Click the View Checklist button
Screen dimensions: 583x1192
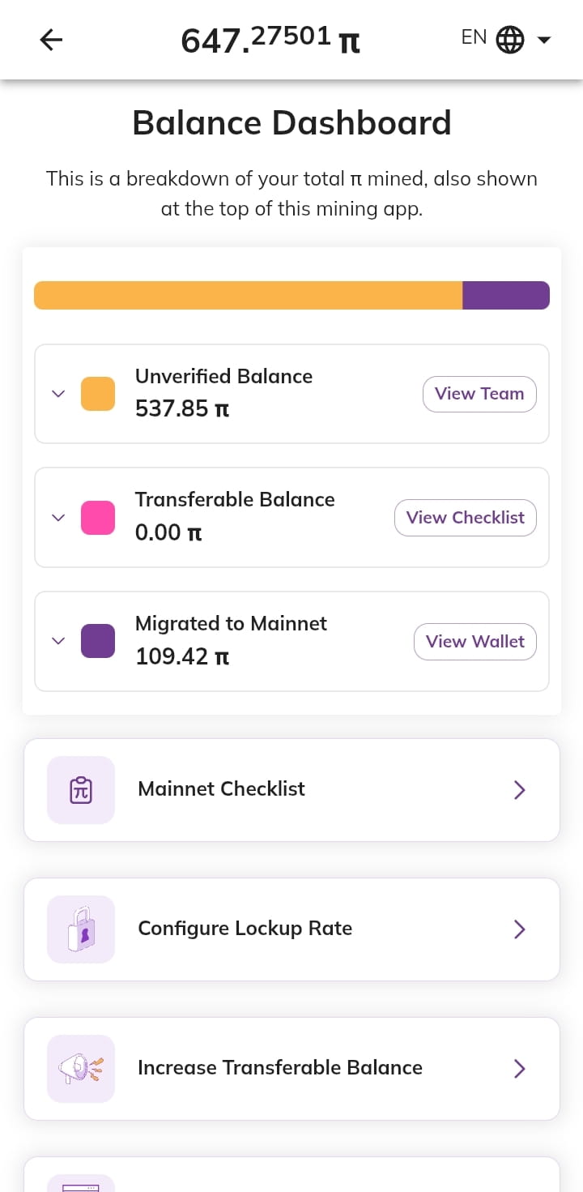466,518
